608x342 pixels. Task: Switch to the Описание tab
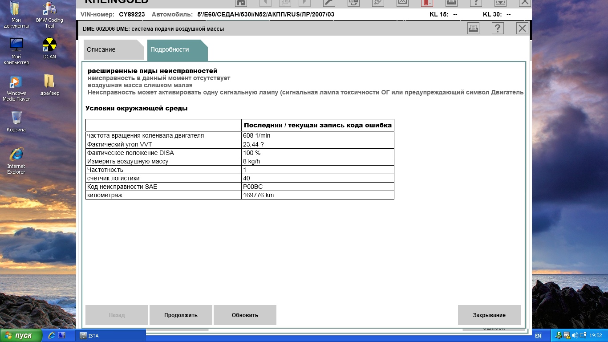114,50
